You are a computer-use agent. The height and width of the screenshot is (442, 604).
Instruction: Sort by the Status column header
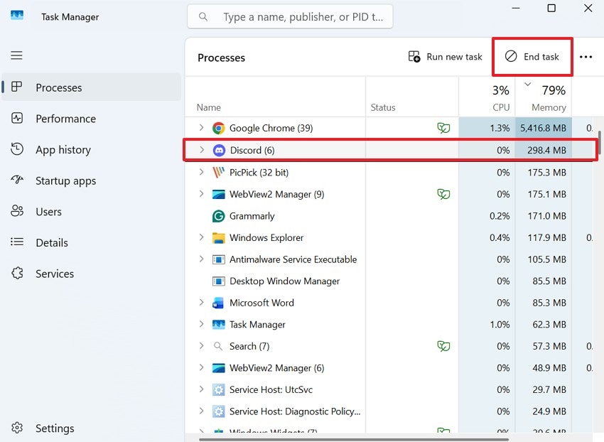(412, 97)
